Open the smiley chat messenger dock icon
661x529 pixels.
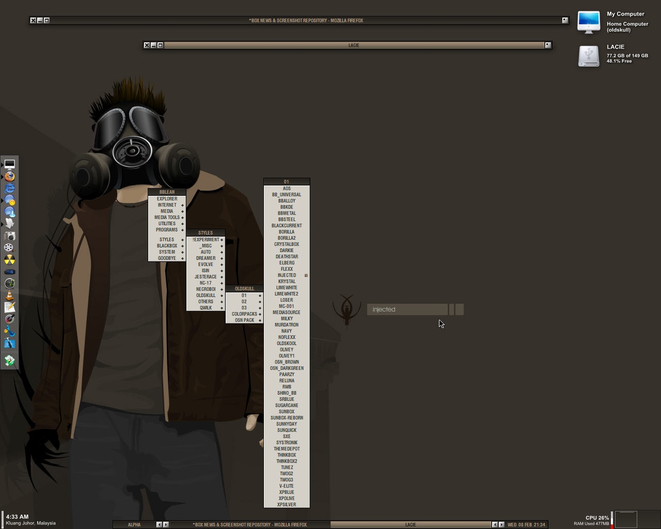pos(9,200)
